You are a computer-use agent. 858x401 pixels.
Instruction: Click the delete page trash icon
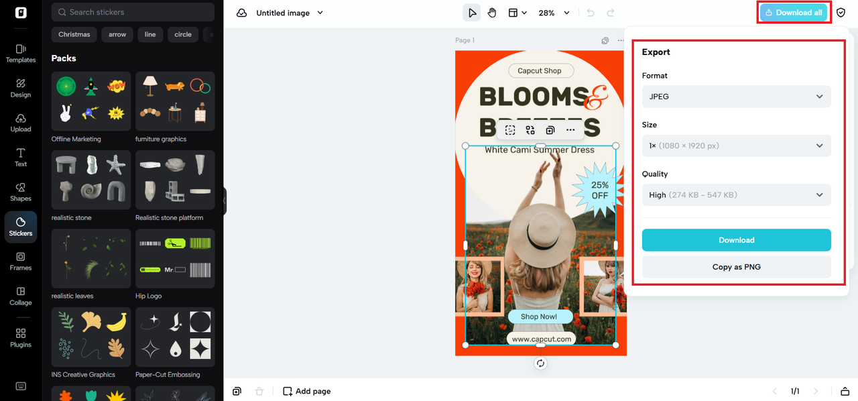(x=259, y=391)
